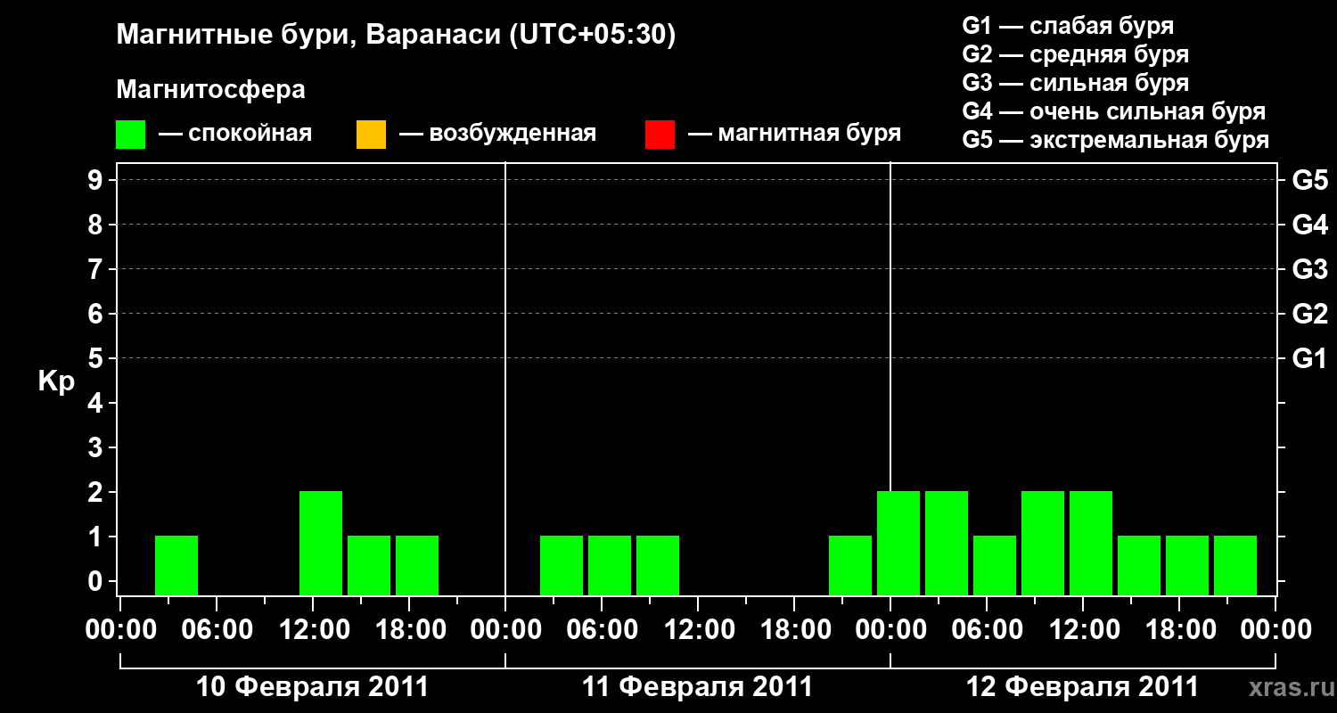Click the Магнитосфера heading
This screenshot has width=1337, height=713.
point(210,90)
